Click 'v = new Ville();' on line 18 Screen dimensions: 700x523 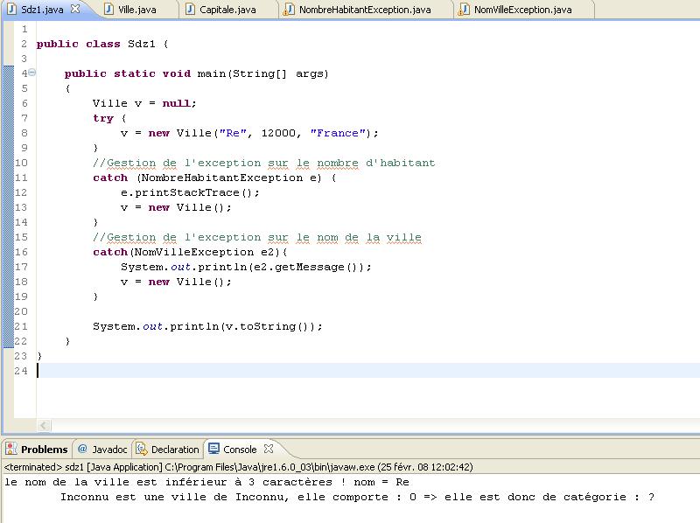pyautogui.click(x=176, y=282)
